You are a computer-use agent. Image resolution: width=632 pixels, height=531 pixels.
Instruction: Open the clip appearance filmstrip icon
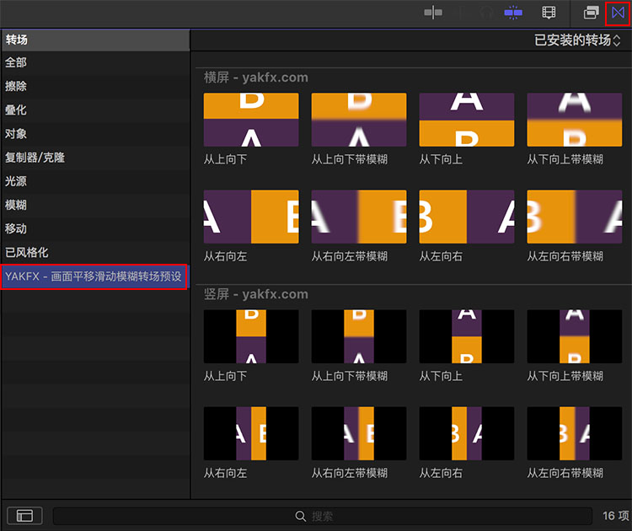click(x=549, y=13)
